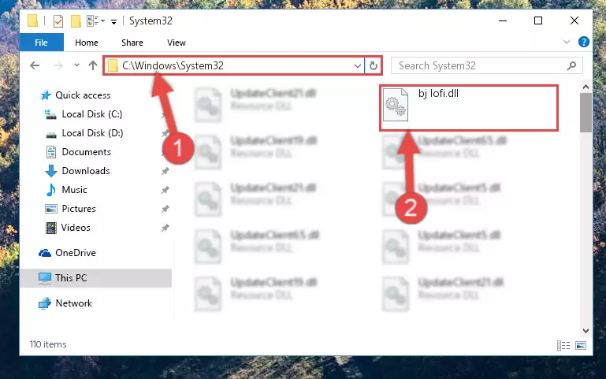Open recent locations dropdown arrow
This screenshot has height=379, width=606.
76,65
